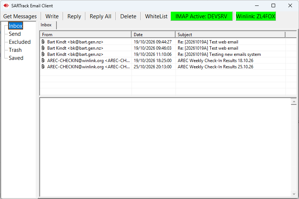Select AREC-CHECKIN sender on 19/10/2026 row

click(x=88, y=61)
